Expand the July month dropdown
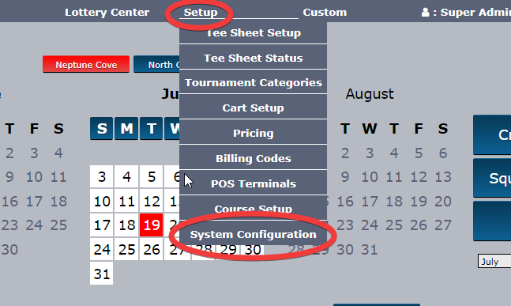The image size is (511, 306). (x=494, y=261)
